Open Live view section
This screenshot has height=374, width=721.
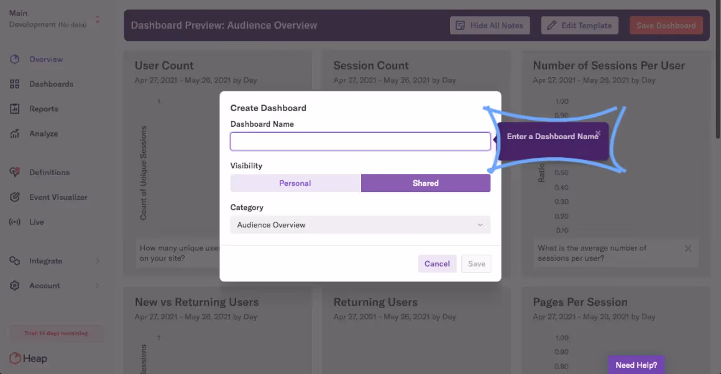pos(36,222)
